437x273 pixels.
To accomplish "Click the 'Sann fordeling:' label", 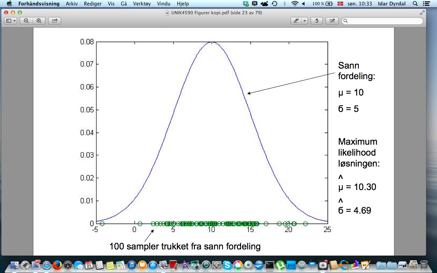I will [x=356, y=71].
